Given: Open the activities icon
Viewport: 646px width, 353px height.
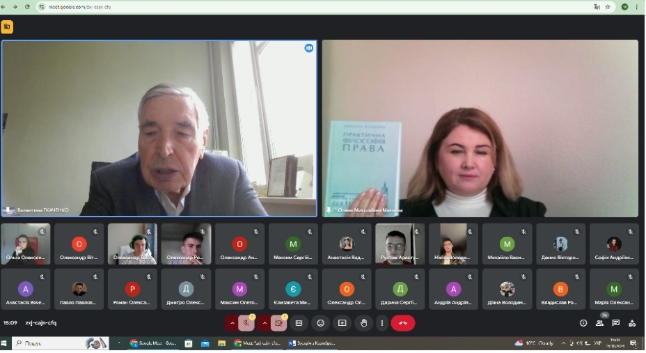Looking at the screenshot, I should point(632,323).
